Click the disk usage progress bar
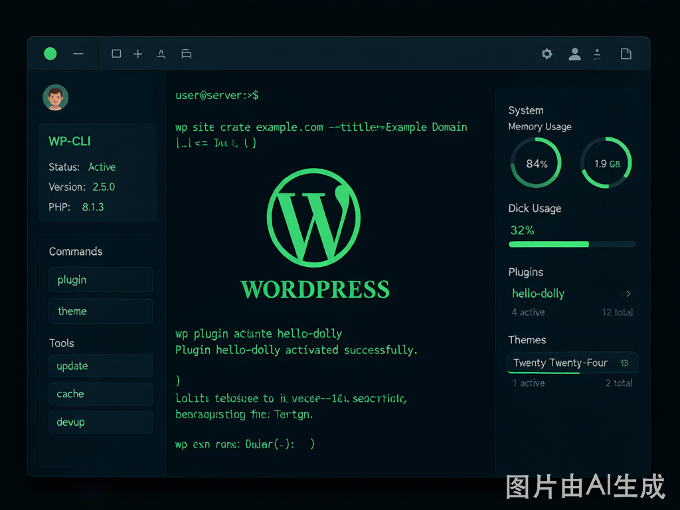 point(572,244)
